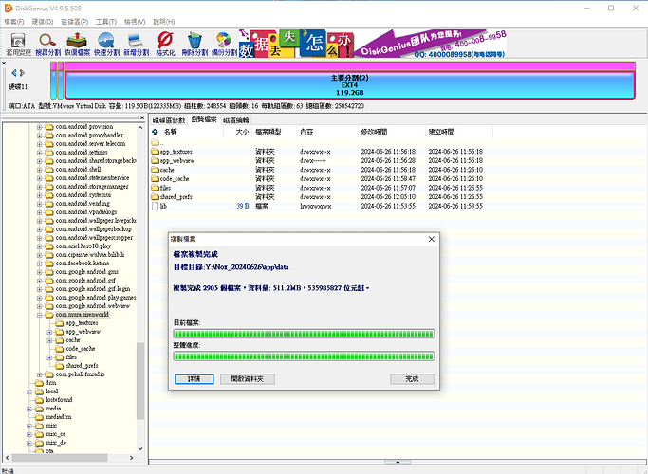The image size is (648, 474).
Task: Open the 說明(H) menu
Action: [163, 22]
